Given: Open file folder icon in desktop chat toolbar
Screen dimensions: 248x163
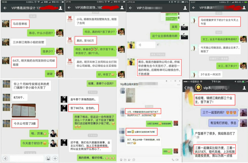Looking at the screenshot, I should [x=125, y=159].
